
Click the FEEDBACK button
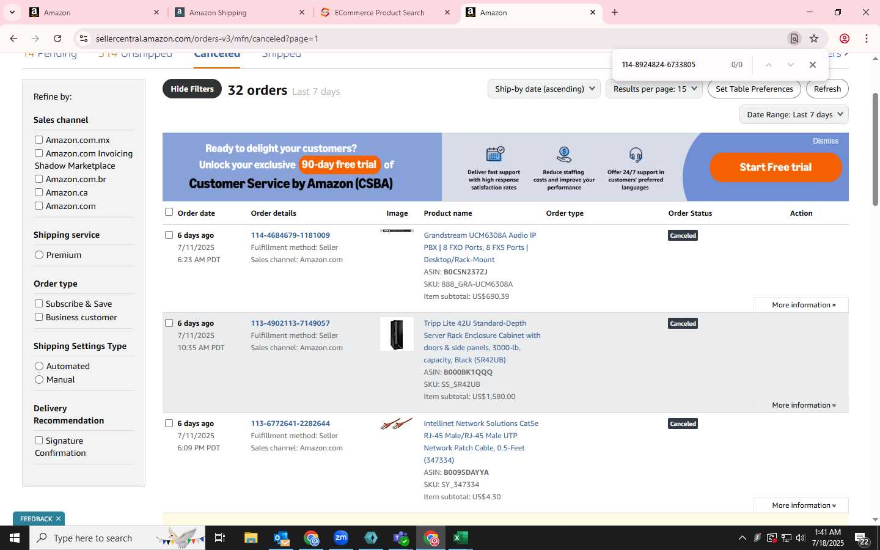point(36,519)
